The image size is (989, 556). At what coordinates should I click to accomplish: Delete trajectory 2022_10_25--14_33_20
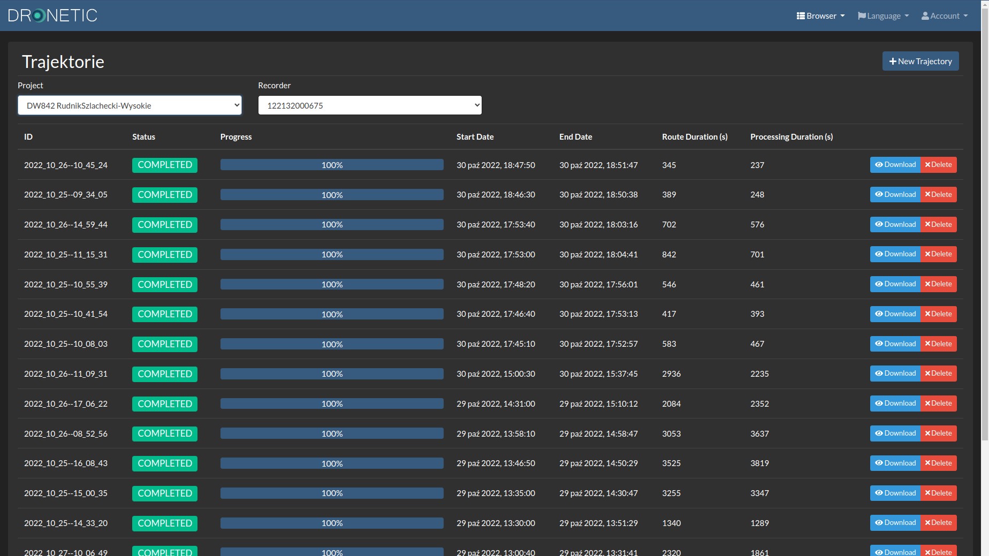tap(939, 523)
